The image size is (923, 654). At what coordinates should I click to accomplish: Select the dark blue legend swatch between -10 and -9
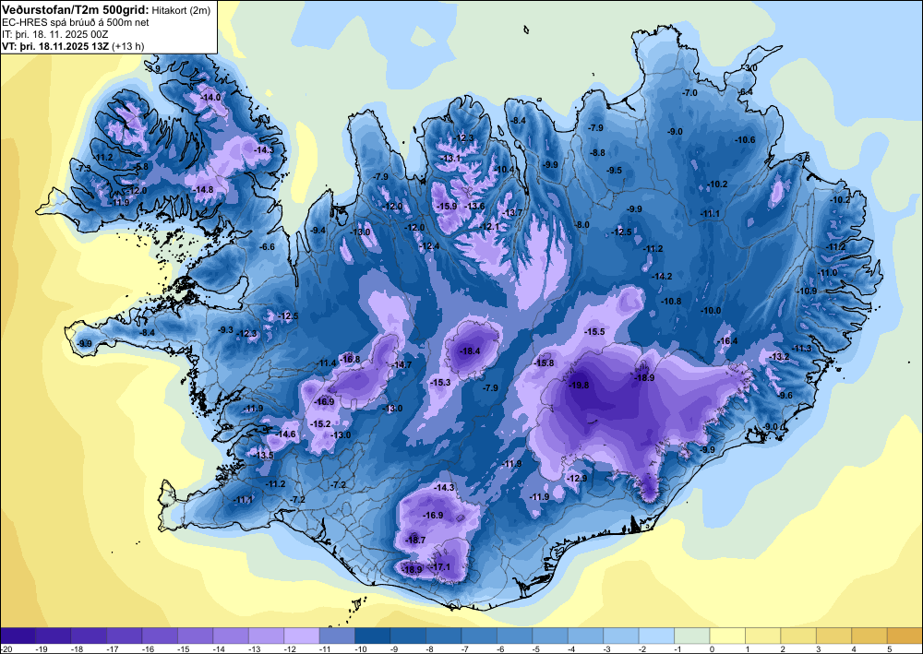[373, 636]
